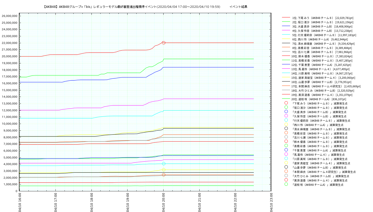Click the 04/10 21:00 x-axis label

tap(199, 202)
